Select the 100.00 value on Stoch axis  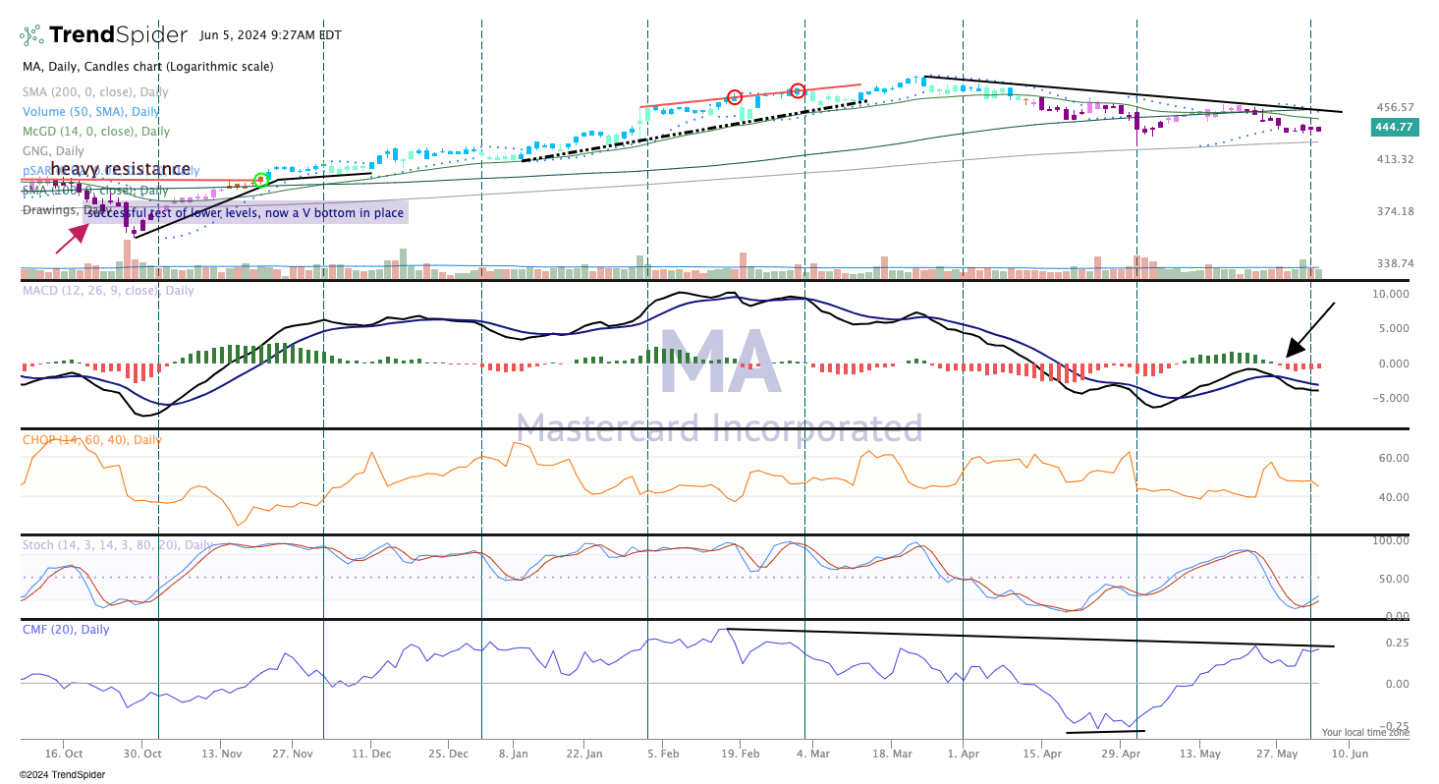(x=1391, y=541)
